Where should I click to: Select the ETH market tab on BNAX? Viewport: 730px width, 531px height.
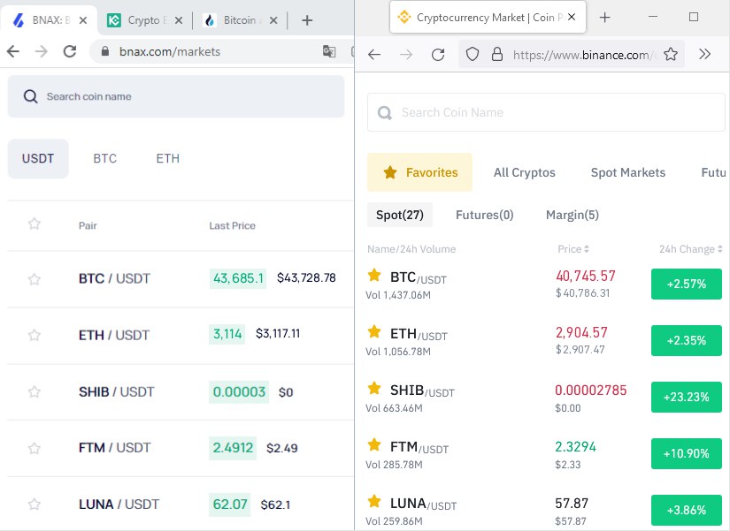167,158
